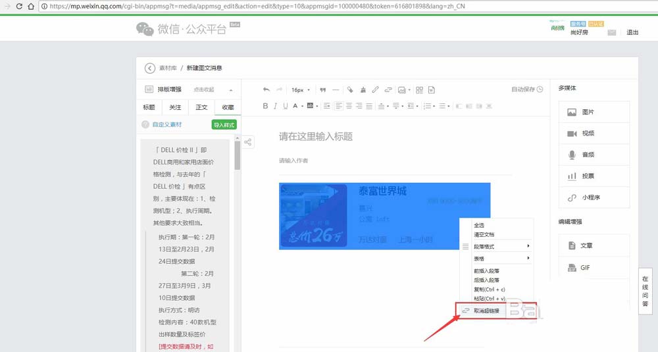Screen dimensions: 658x352
Task: Open the 自定义素材 link
Action: pos(167,124)
